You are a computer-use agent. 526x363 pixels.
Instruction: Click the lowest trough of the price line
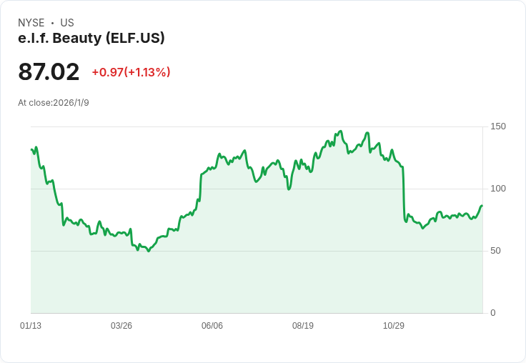click(149, 251)
